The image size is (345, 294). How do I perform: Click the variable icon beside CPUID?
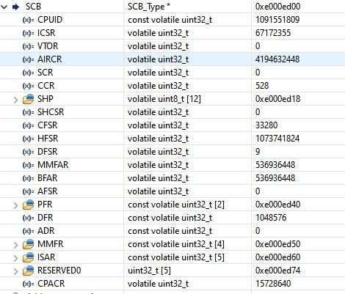(x=28, y=20)
